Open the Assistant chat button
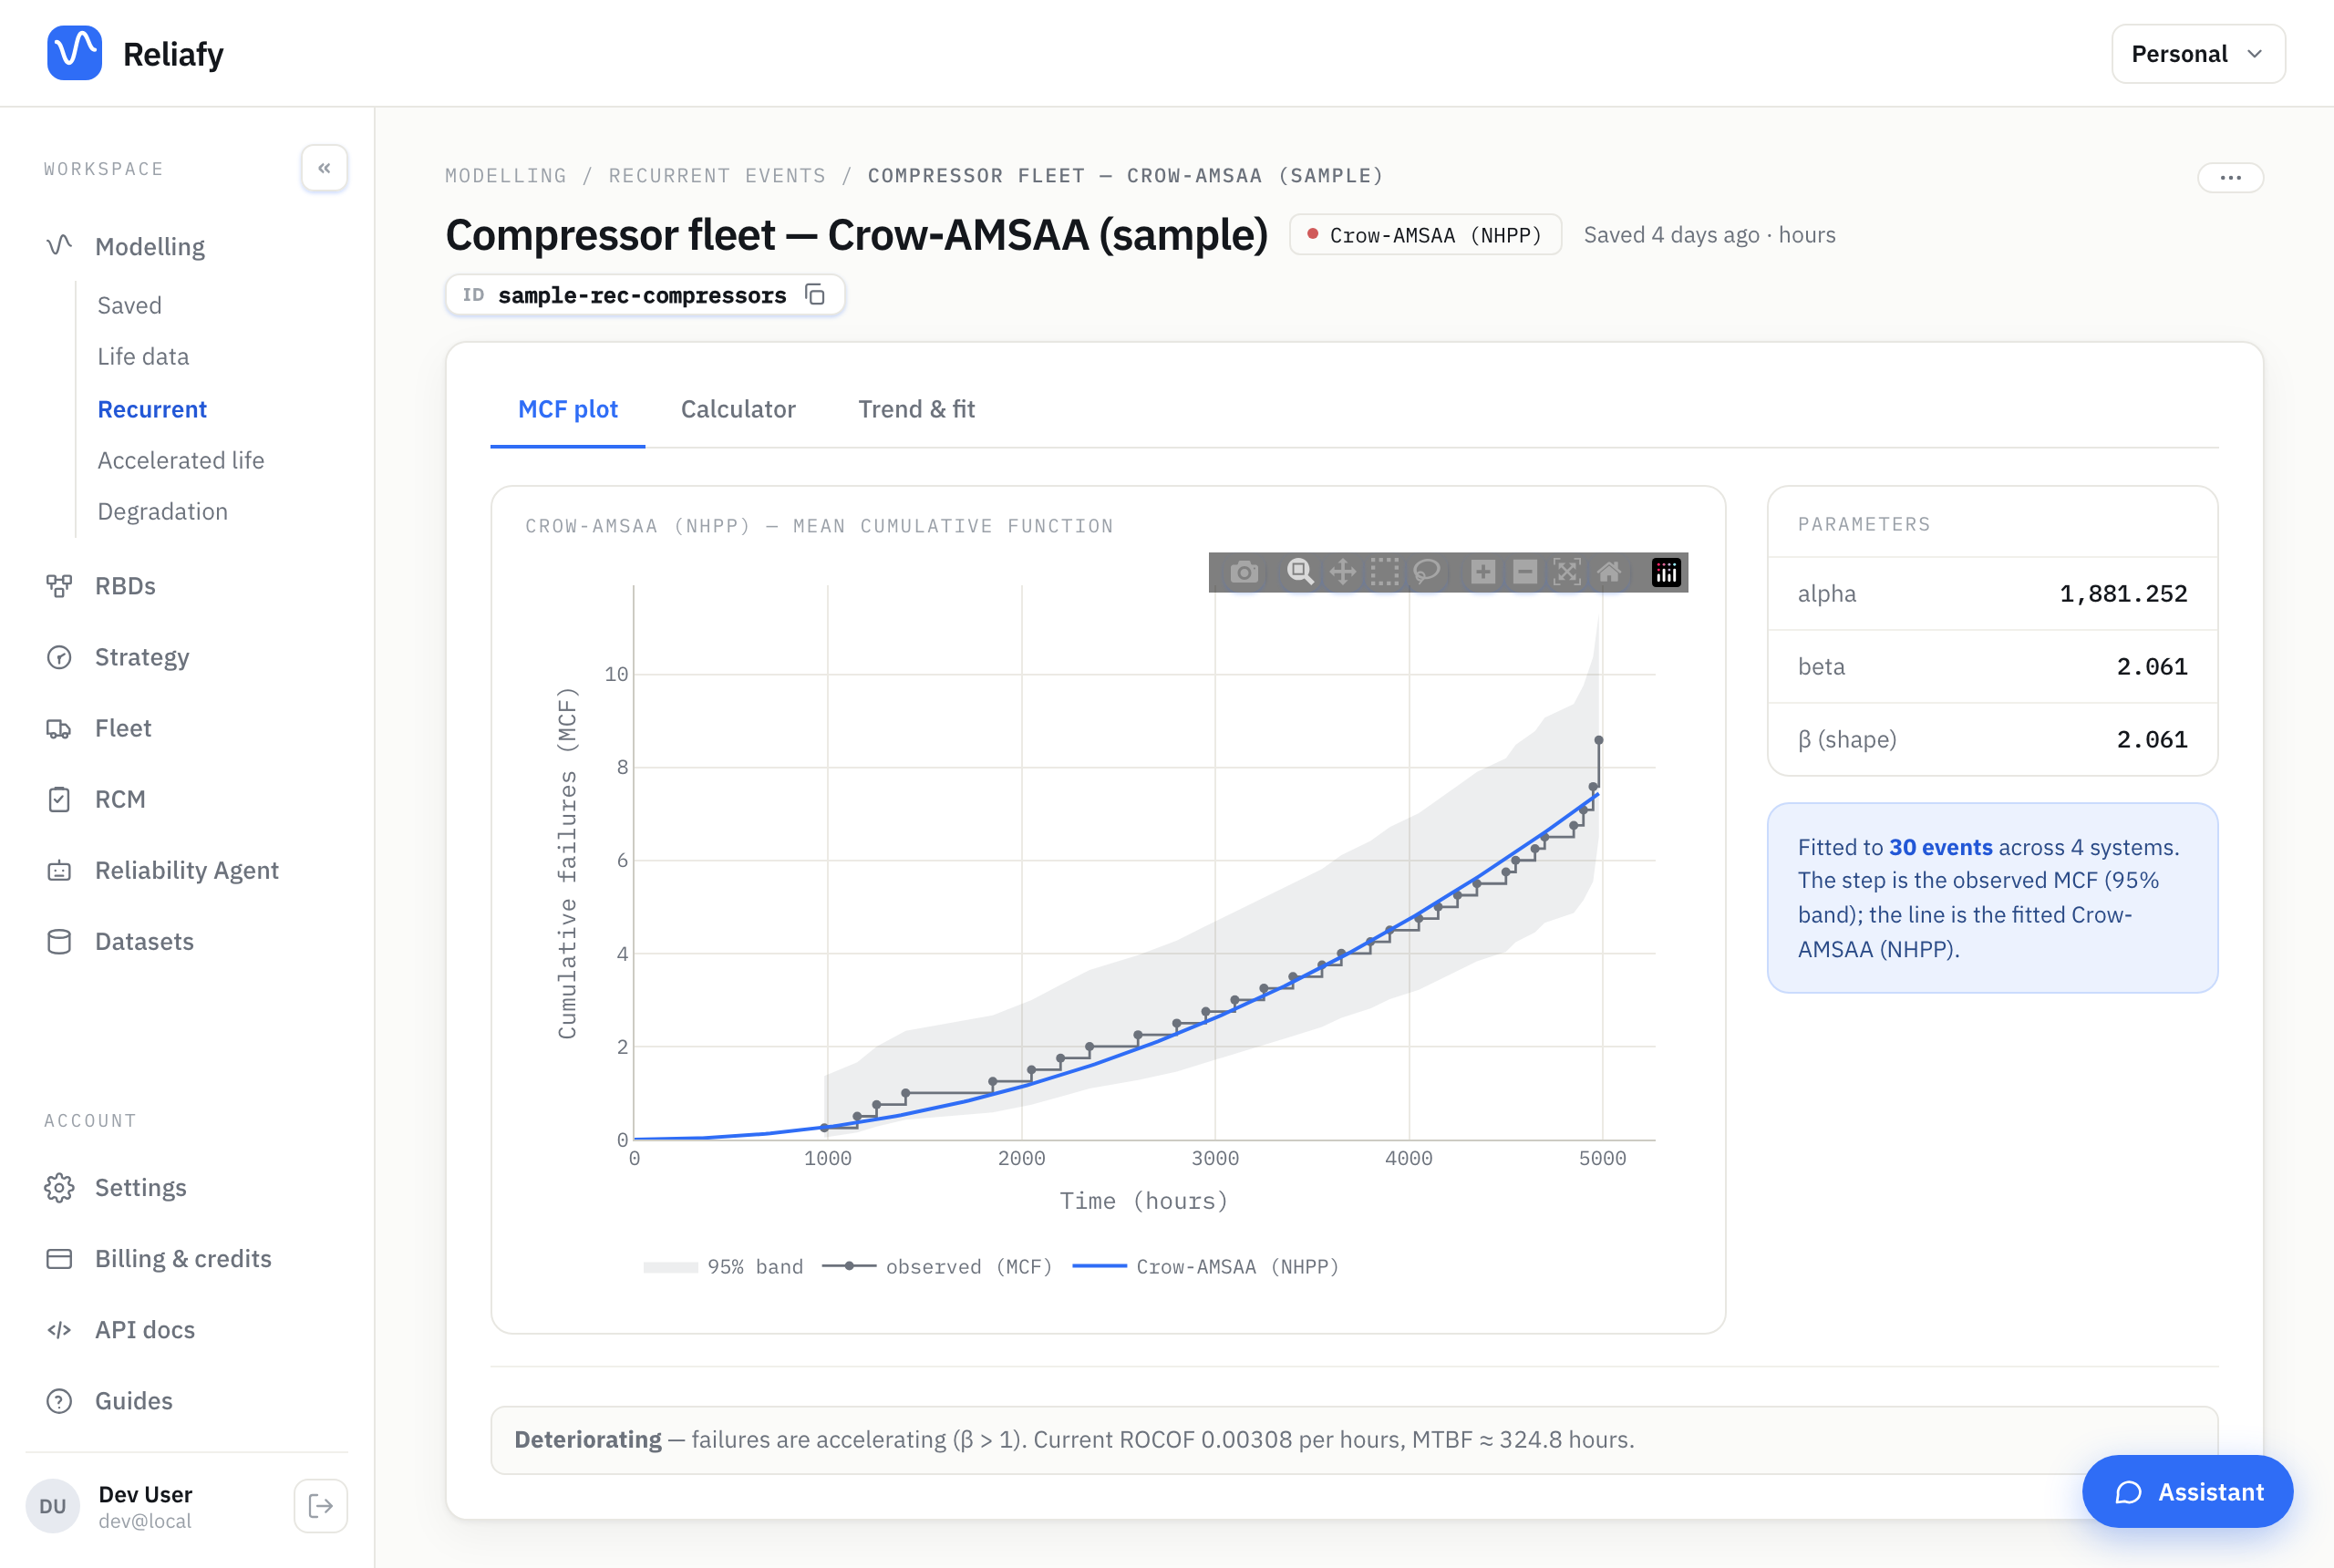Screen dimensions: 2334x1568 click(x=2187, y=1491)
